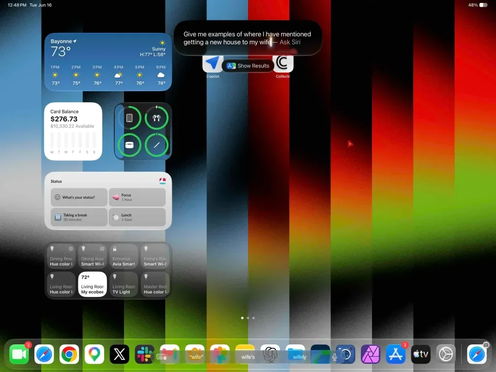Tap the Status title in Slack widget
The height and width of the screenshot is (372, 496).
tap(56, 181)
